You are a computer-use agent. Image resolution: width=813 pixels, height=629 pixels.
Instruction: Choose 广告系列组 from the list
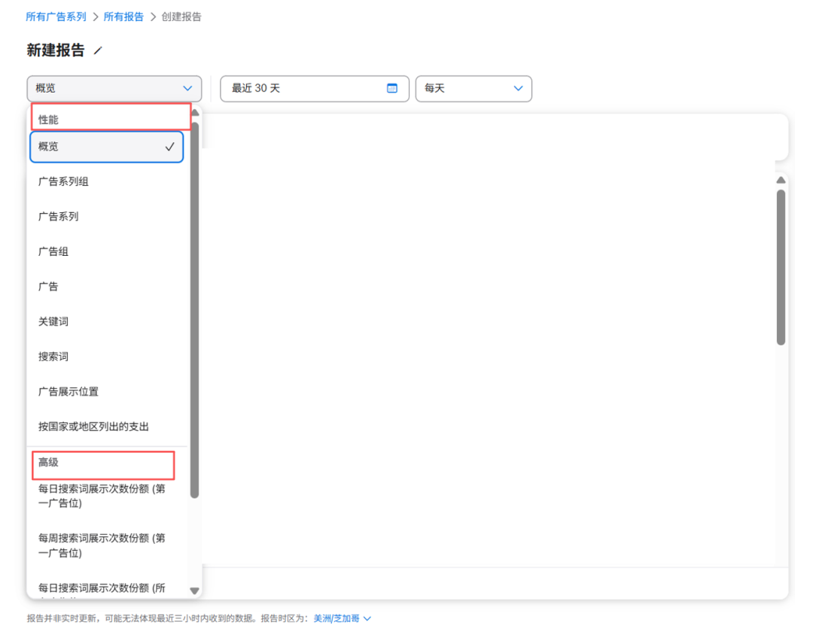click(107, 181)
